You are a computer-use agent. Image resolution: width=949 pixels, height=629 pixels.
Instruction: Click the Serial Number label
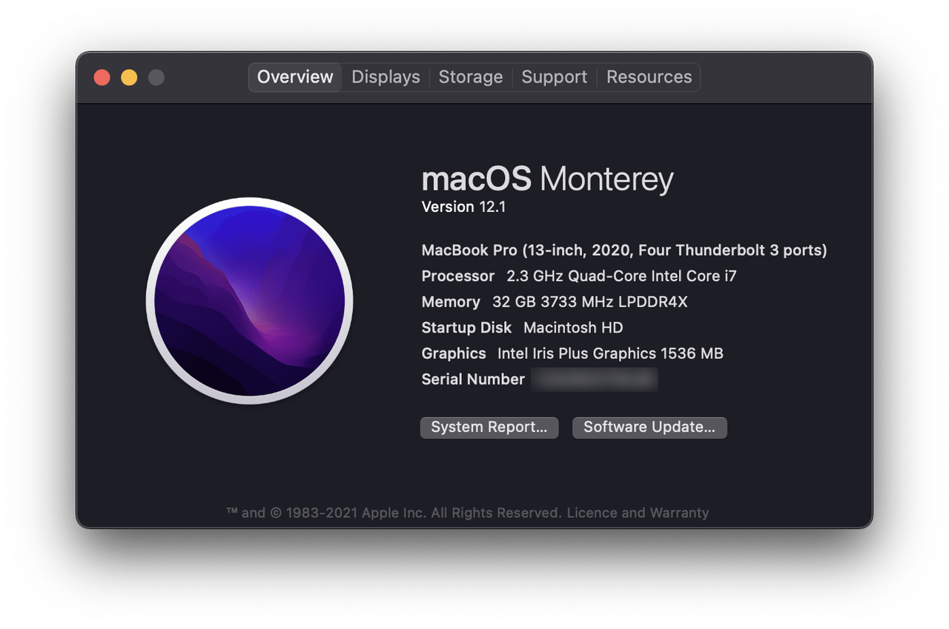click(x=473, y=379)
